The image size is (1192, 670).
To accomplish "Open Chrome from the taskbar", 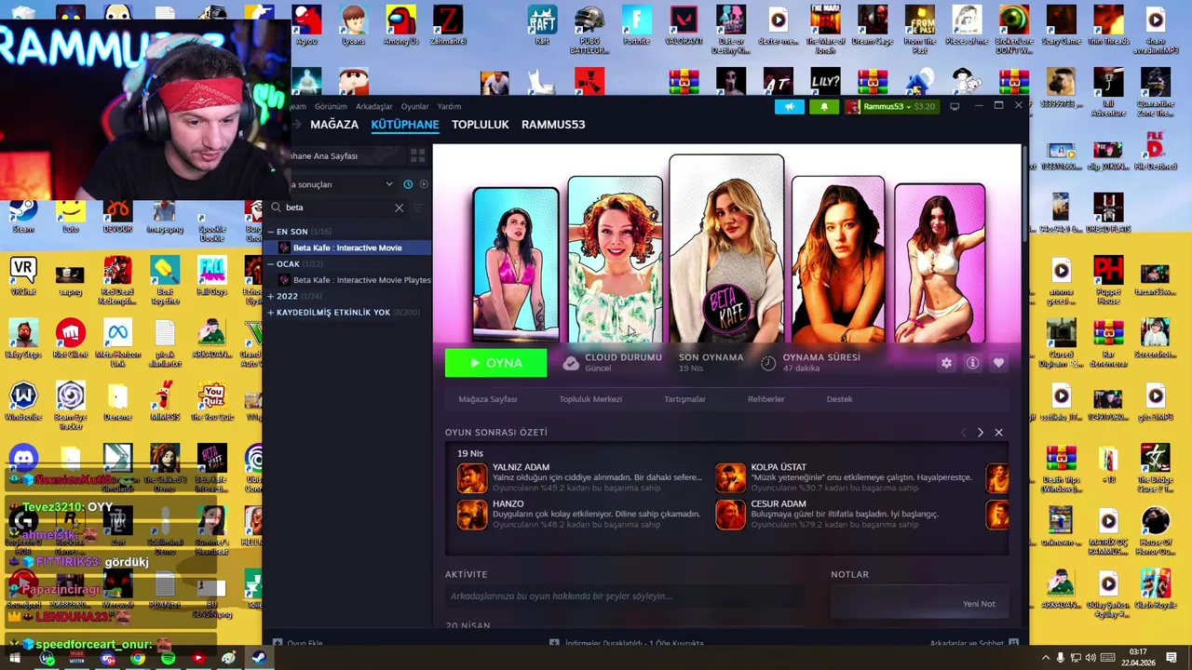I will pyautogui.click(x=137, y=659).
